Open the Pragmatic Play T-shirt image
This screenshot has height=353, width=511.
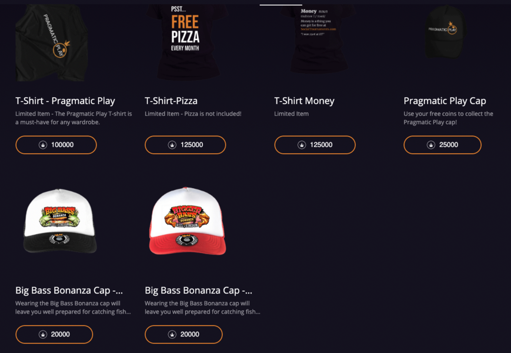click(52, 42)
